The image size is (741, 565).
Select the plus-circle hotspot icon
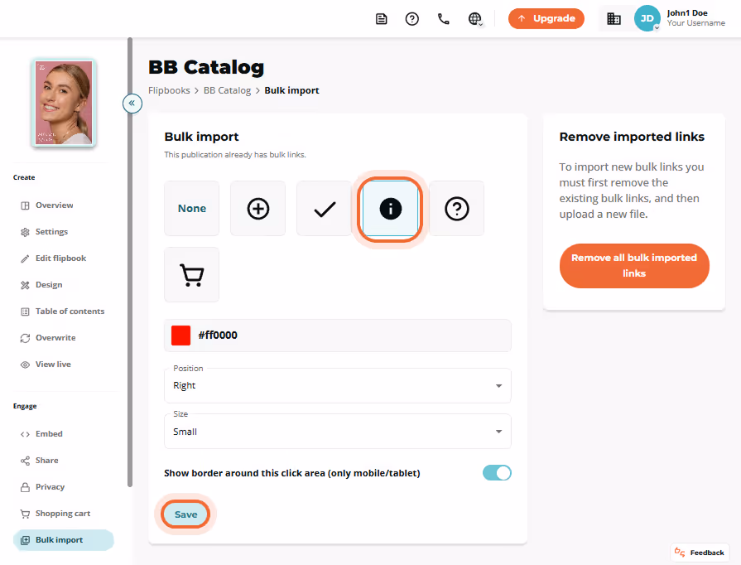click(258, 209)
